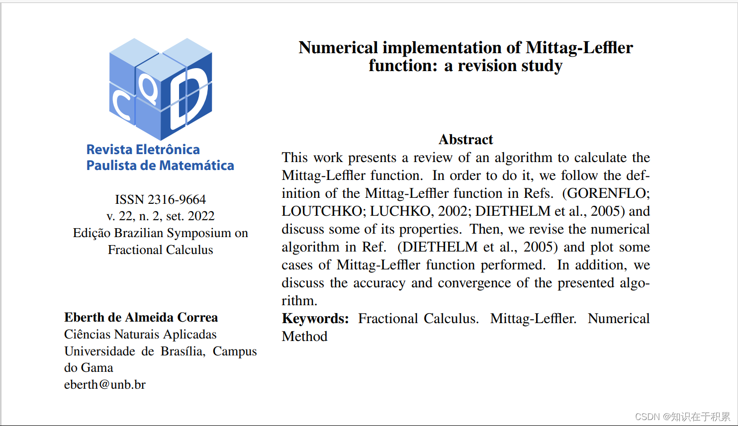Click the CQD cube journal logo
Viewport: 738px width, 426px height.
(161, 89)
